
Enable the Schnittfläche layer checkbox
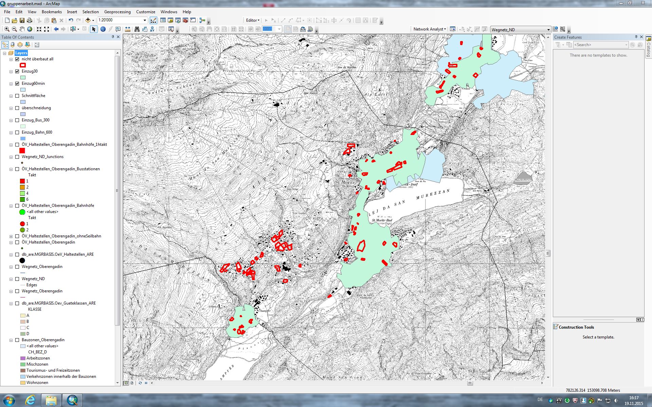pos(17,96)
